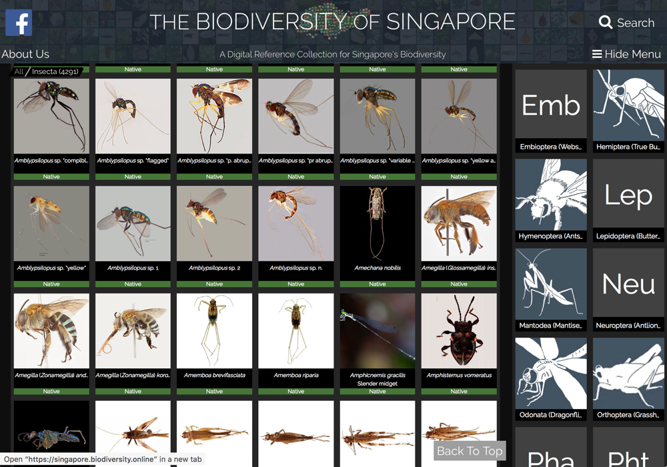667x467 pixels.
Task: Open Amegilla (Zonamegilla) koro.. thumbnail
Action: pos(133,331)
